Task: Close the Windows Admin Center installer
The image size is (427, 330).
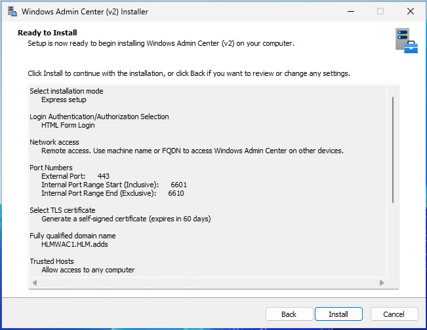Action: click(x=411, y=11)
